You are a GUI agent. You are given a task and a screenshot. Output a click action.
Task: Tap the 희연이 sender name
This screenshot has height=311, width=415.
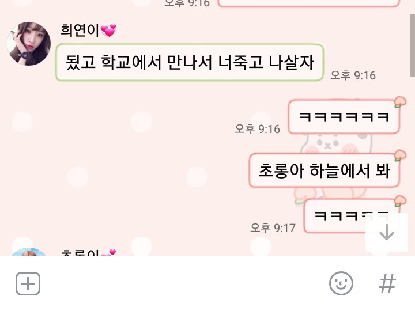coord(80,30)
